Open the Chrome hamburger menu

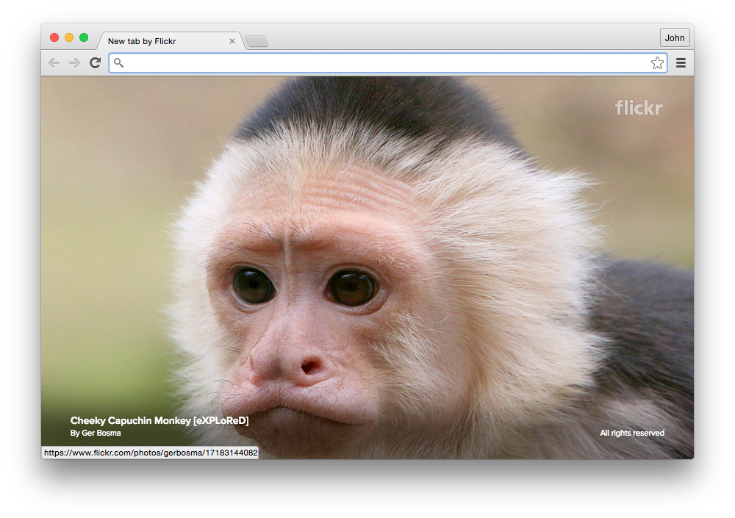pos(681,62)
